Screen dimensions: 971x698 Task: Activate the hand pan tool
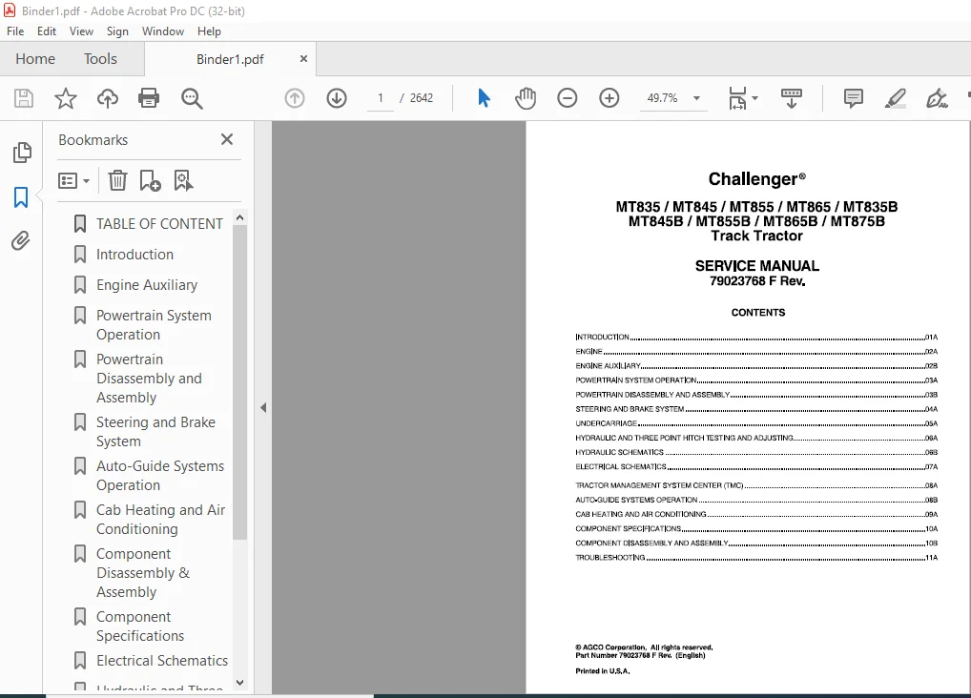[x=526, y=98]
